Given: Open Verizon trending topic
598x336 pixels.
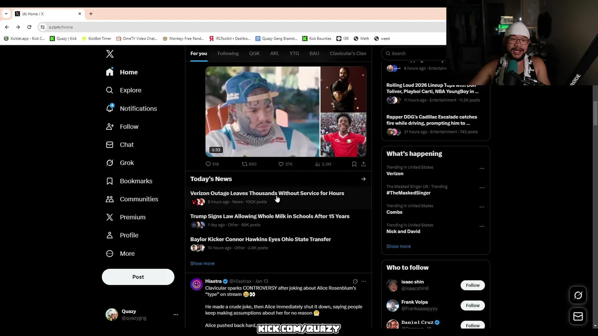Looking at the screenshot, I should (x=395, y=174).
